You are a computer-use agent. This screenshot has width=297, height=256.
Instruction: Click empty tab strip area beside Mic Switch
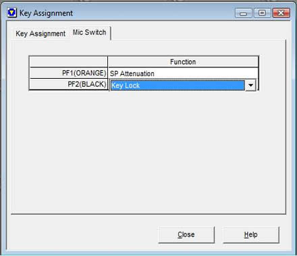pos(198,33)
